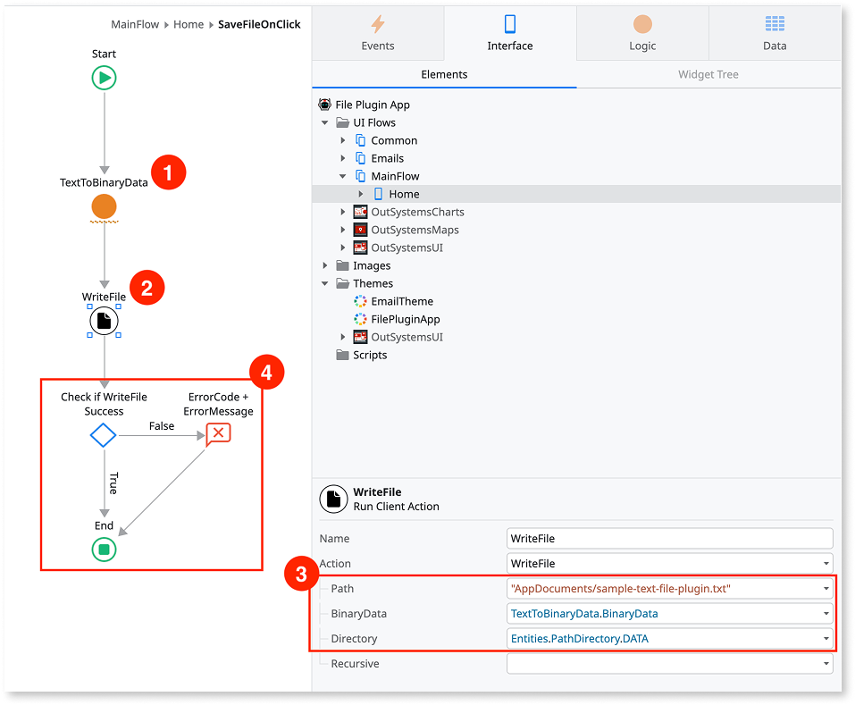Switch to the Widget Tree tab
The width and height of the screenshot is (855, 705).
point(708,74)
